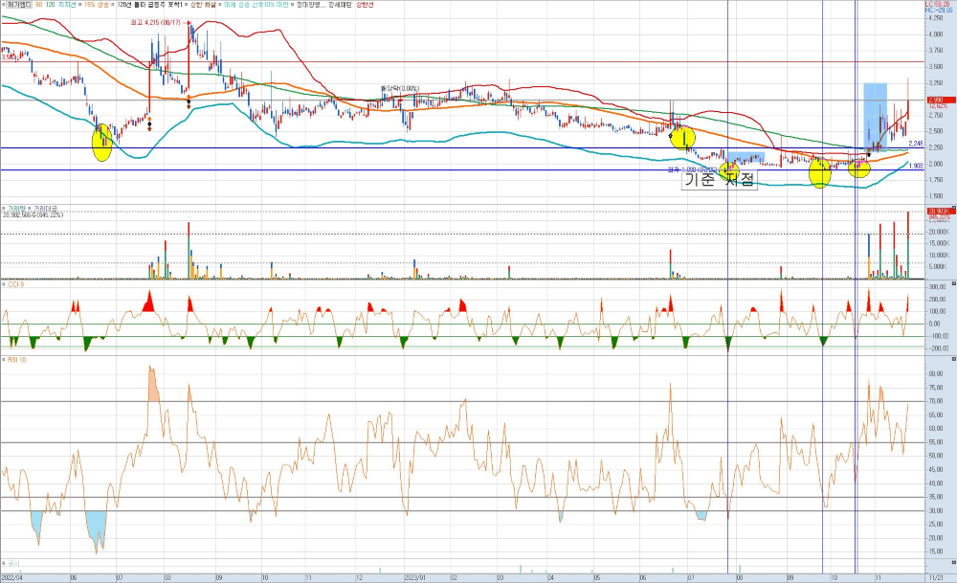957x583 pixels.
Task: Click the 지지선 legend label
Action: [67, 4]
